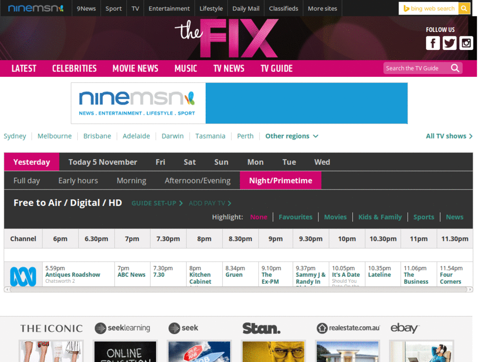Open Add Pay TV chevron link
This screenshot has height=362, width=483.
click(x=210, y=203)
